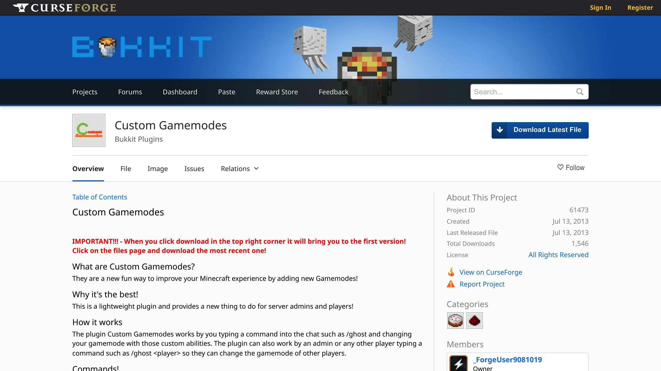Click the Report Project link
The height and width of the screenshot is (371, 661).
(x=482, y=284)
